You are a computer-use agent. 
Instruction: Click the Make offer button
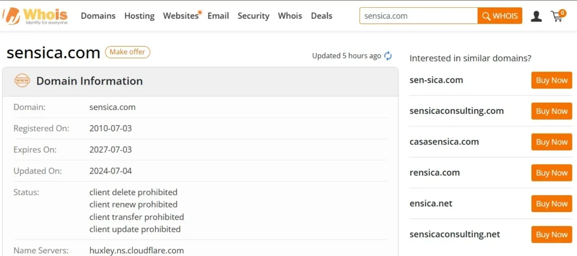point(128,52)
